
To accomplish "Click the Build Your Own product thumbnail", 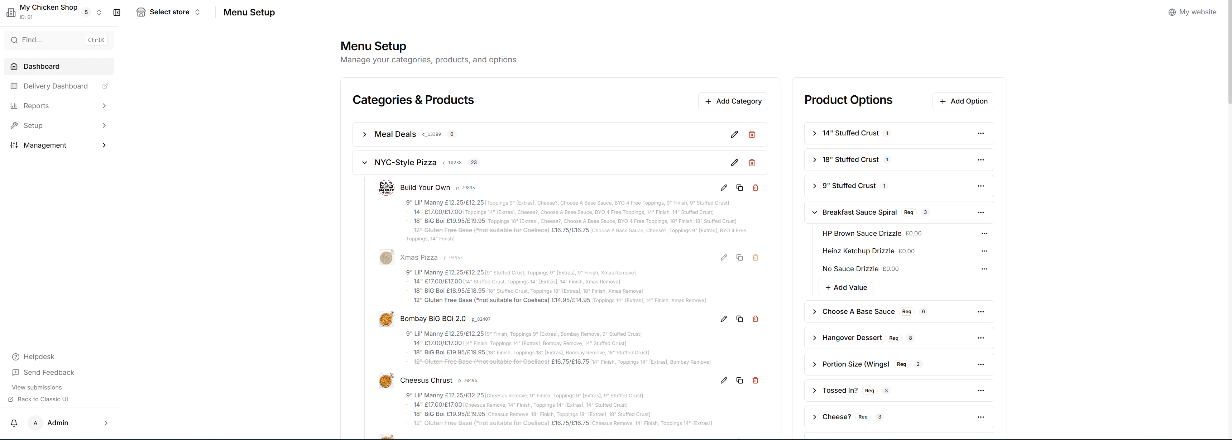I will pos(387,187).
